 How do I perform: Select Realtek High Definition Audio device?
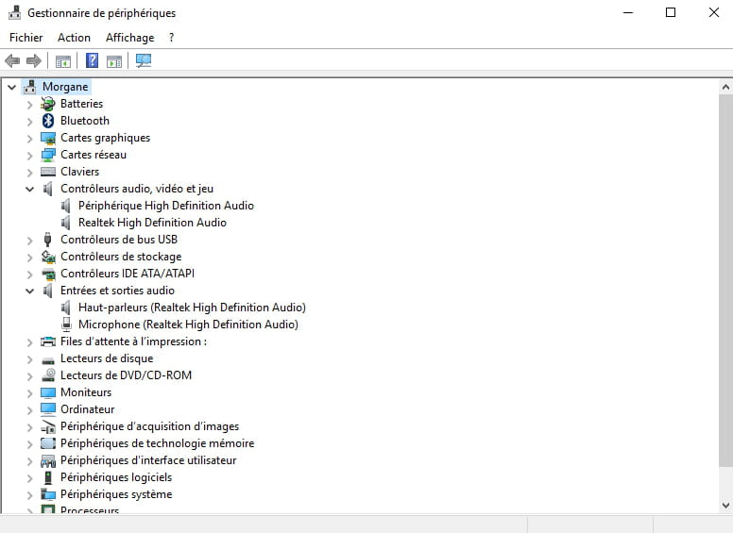pos(152,223)
